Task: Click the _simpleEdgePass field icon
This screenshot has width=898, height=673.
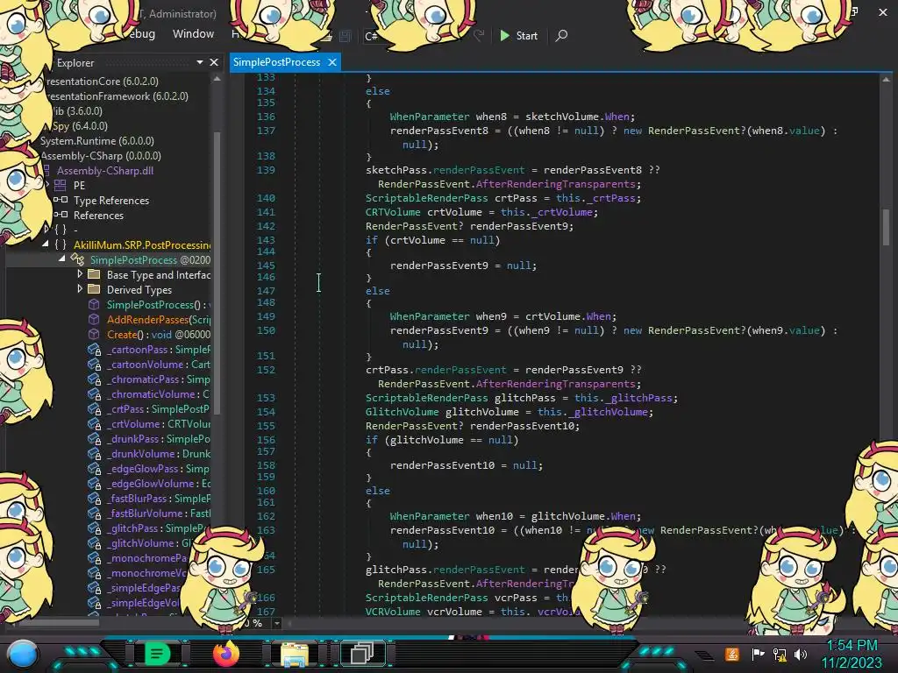Action: tap(94, 587)
